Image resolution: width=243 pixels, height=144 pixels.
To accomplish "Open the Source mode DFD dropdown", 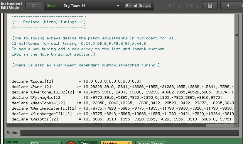I will pos(45,143).
